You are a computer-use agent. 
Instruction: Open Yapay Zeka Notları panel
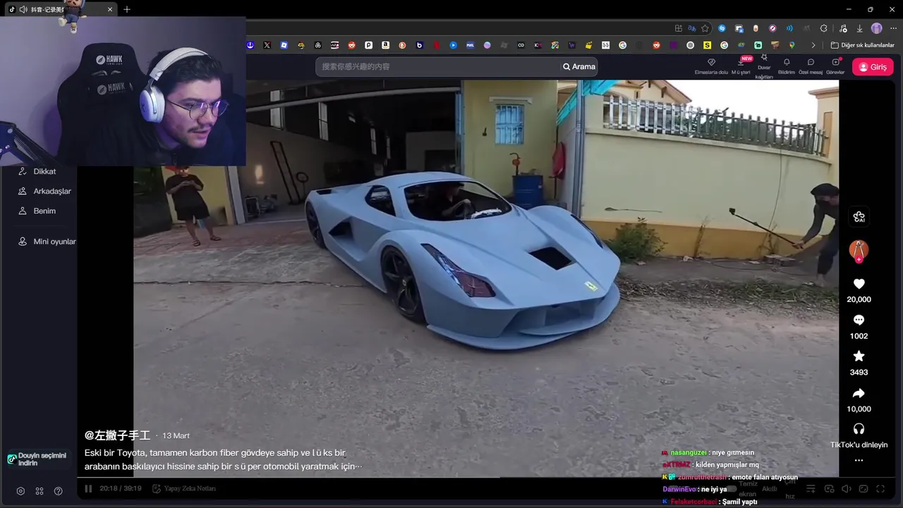coord(185,488)
